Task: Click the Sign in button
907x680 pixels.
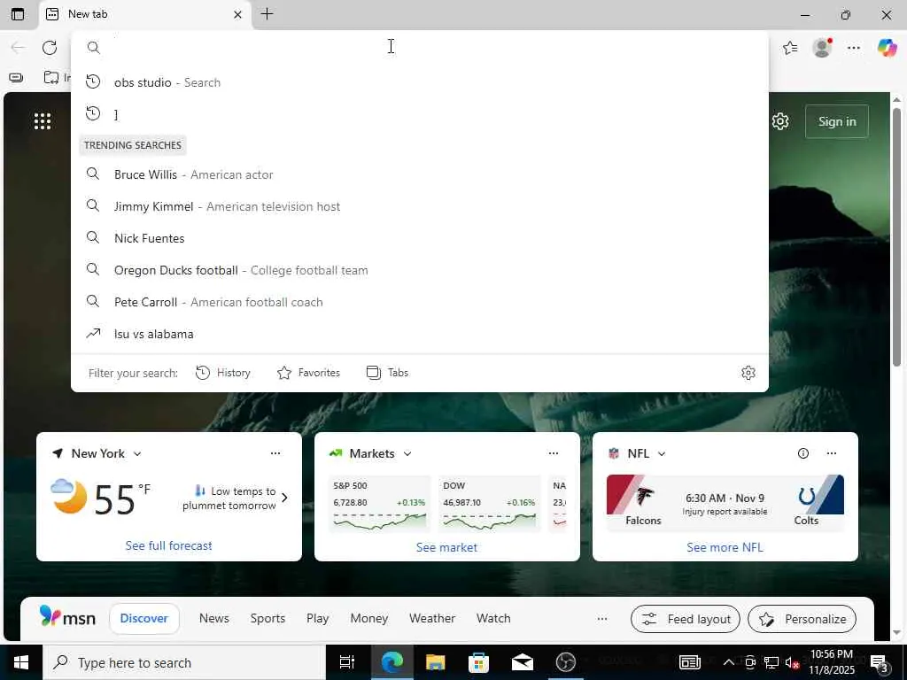Action: pyautogui.click(x=836, y=121)
